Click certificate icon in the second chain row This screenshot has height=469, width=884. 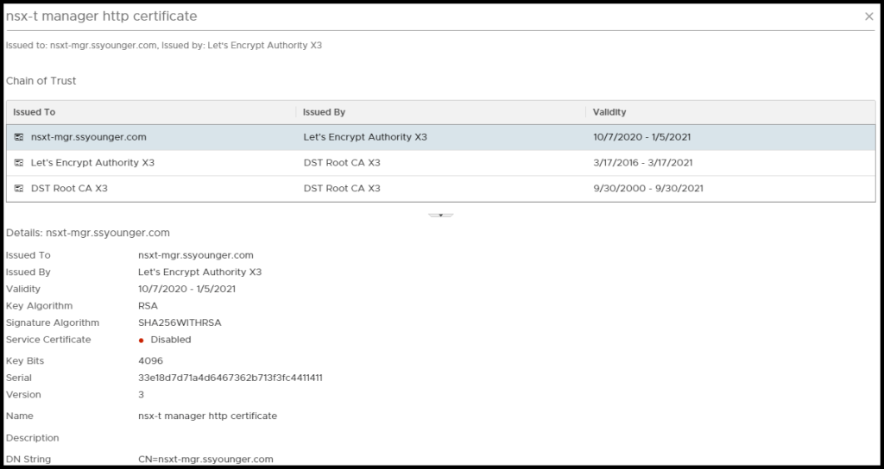pos(19,163)
